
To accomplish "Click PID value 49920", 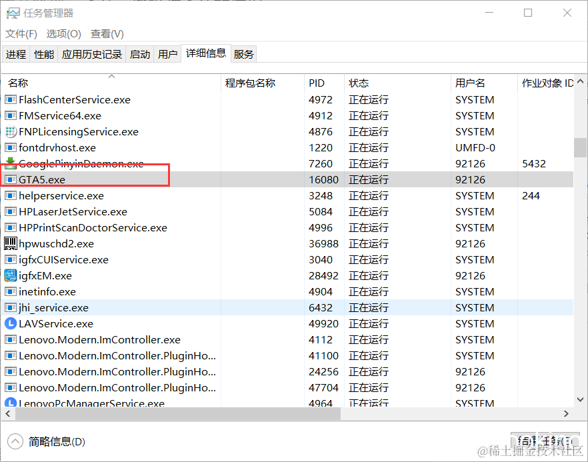I will (x=323, y=324).
